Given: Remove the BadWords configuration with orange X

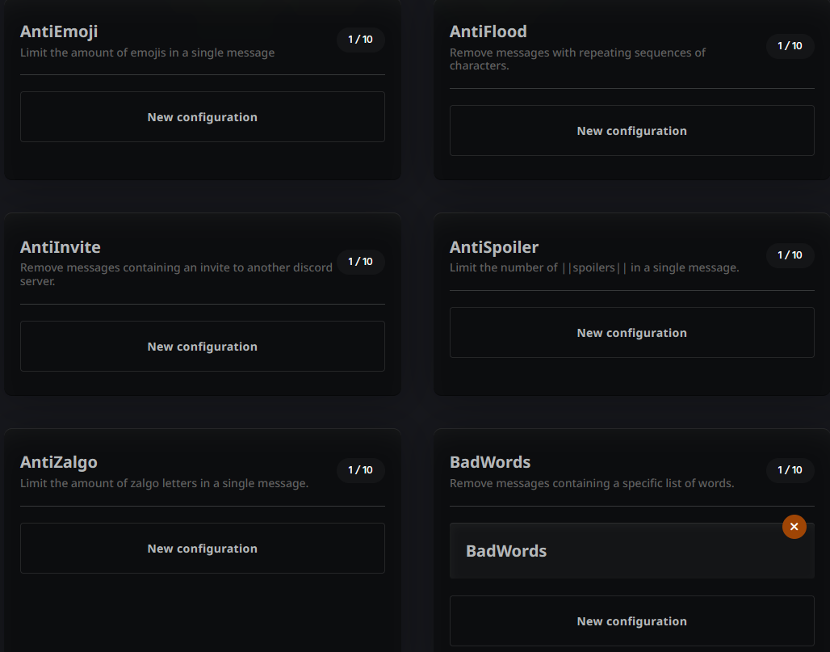Looking at the screenshot, I should [x=794, y=527].
